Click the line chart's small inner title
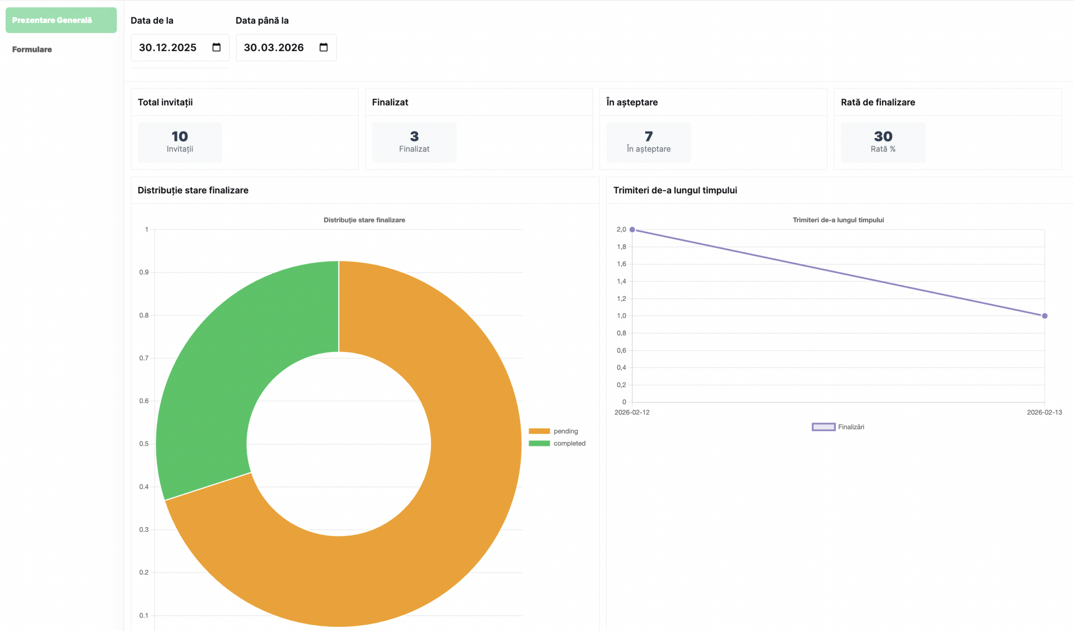This screenshot has height=631, width=1074. click(x=838, y=220)
